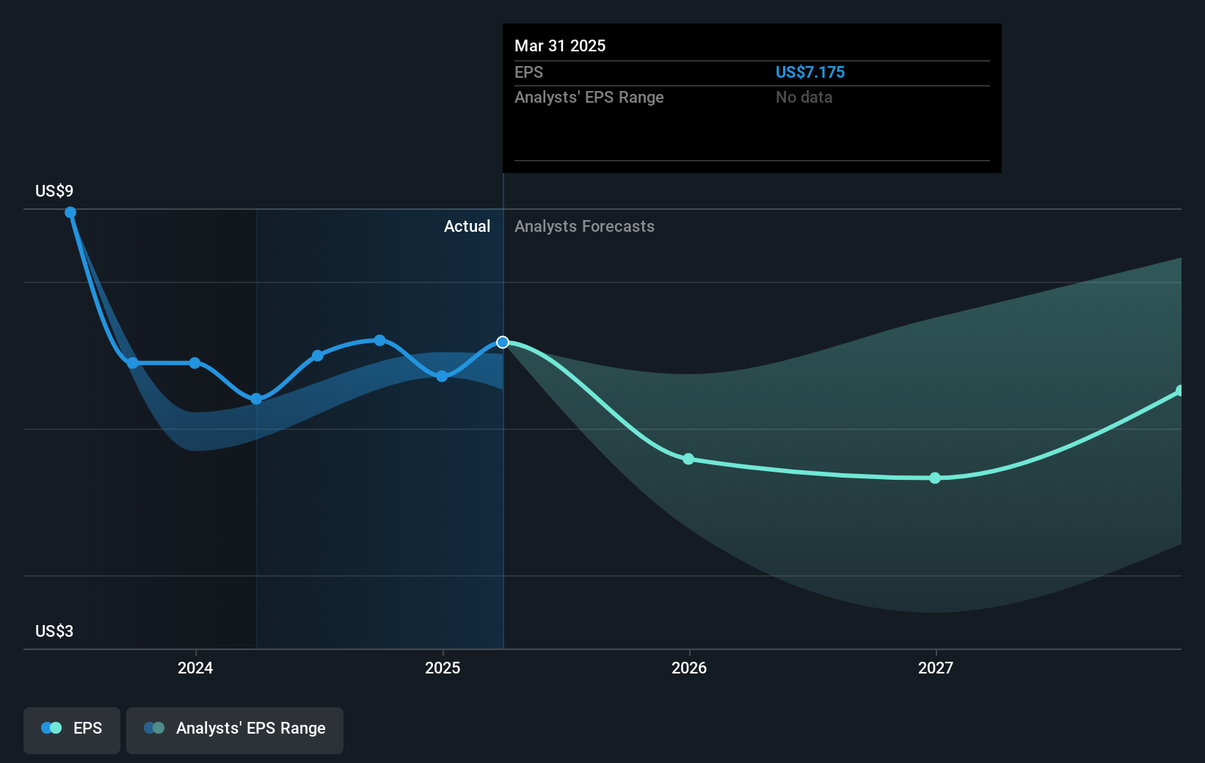Screen dimensions: 1205x763
Task: Click the 2025 x-axis label
Action: click(443, 668)
